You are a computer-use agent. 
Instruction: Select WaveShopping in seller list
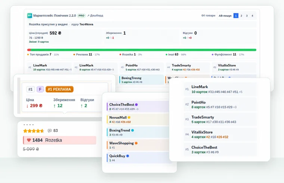tap(138, 145)
